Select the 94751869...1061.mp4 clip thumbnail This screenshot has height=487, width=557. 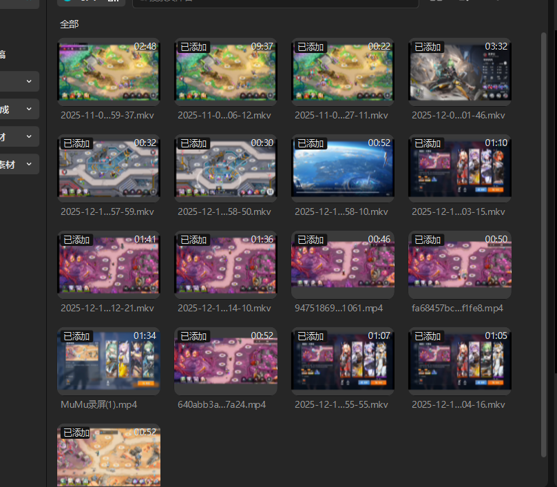coord(343,265)
